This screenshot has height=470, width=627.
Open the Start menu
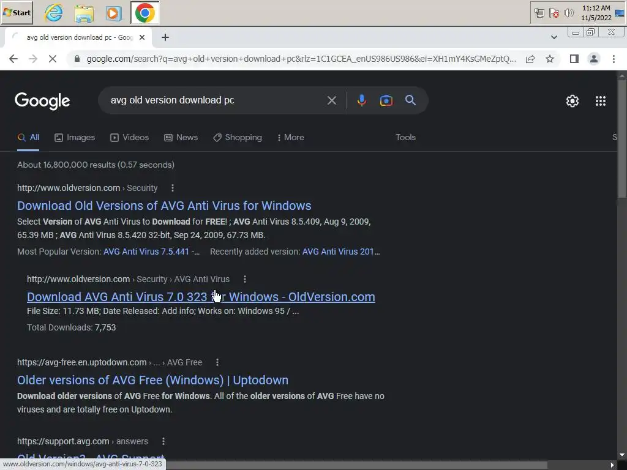[x=17, y=13]
